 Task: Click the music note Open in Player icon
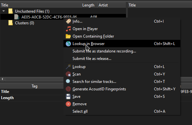(68, 29)
